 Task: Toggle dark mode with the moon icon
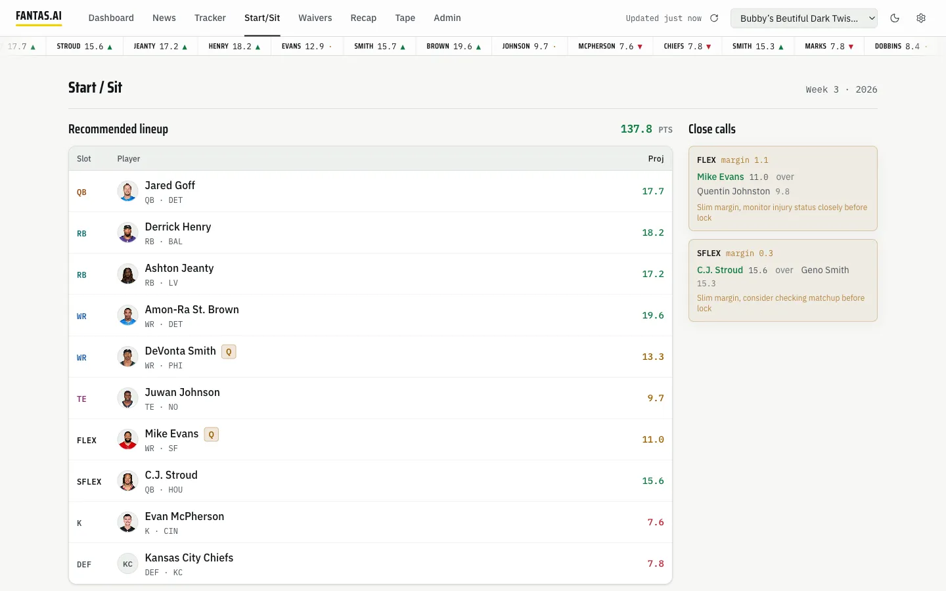pyautogui.click(x=895, y=18)
